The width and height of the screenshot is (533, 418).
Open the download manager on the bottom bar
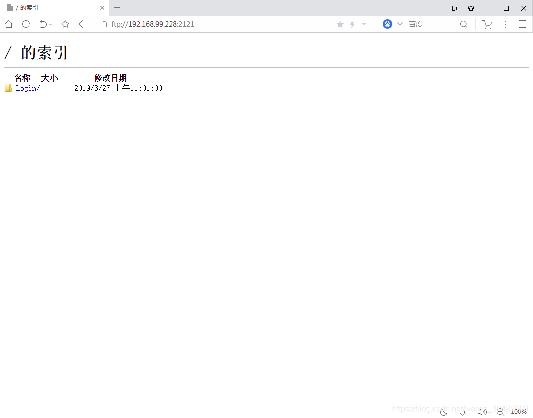tap(463, 411)
